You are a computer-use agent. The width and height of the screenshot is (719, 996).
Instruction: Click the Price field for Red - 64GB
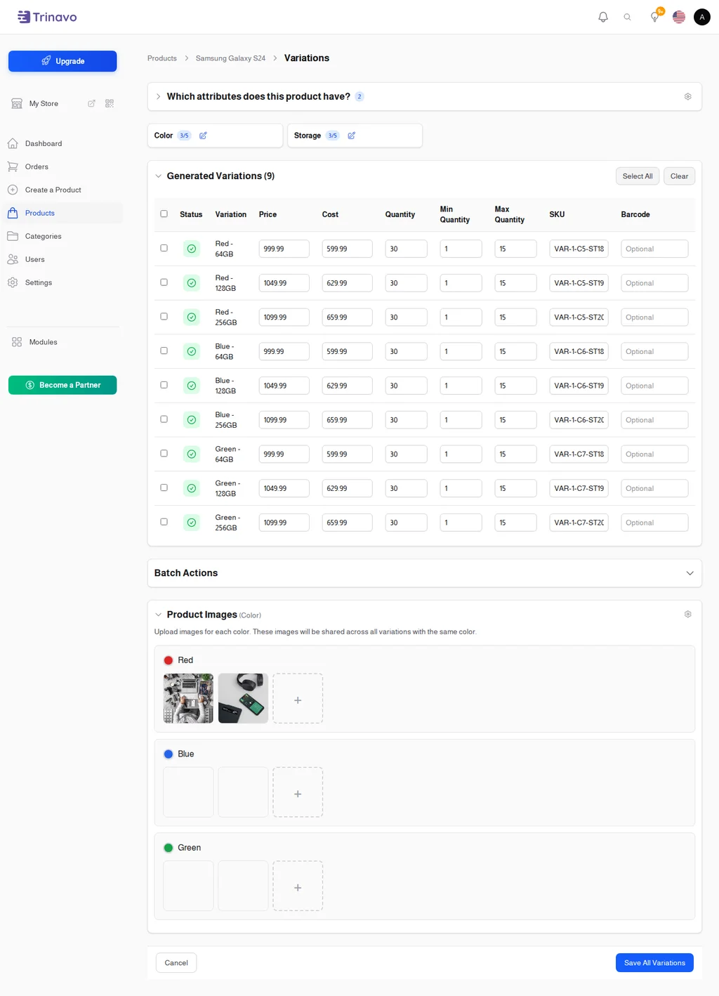(284, 249)
